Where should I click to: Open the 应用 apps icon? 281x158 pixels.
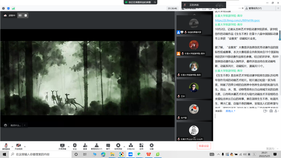(141, 146)
